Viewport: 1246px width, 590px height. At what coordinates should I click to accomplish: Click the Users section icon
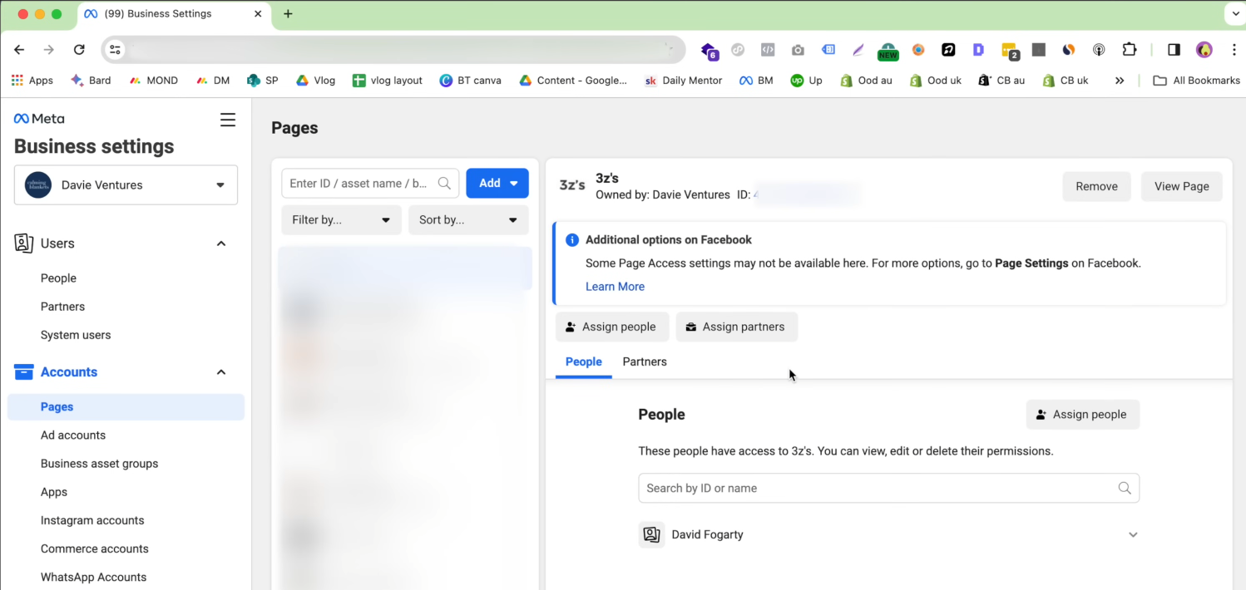[x=24, y=243]
